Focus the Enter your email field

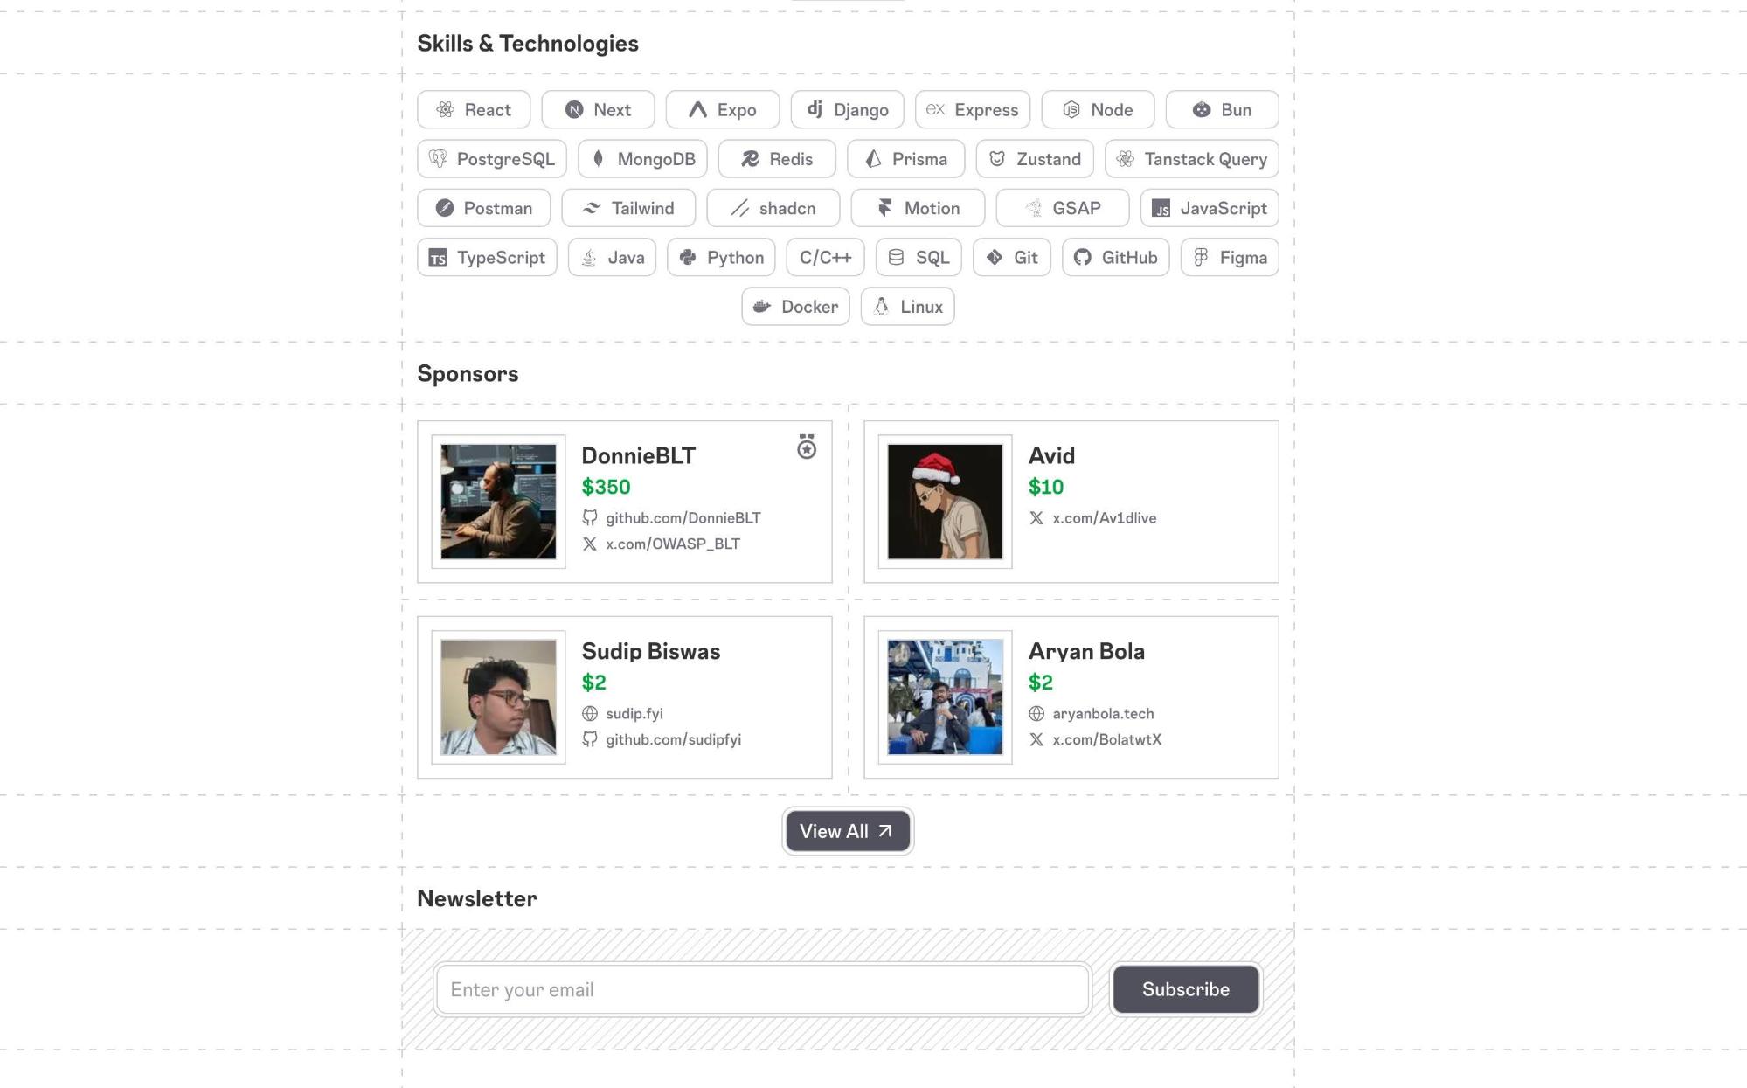point(762,989)
